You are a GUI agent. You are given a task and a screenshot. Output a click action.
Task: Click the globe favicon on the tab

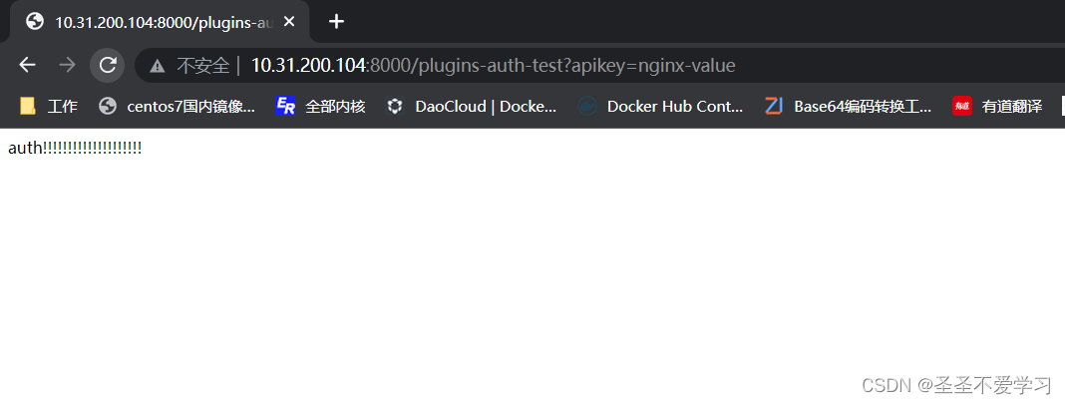[x=35, y=22]
